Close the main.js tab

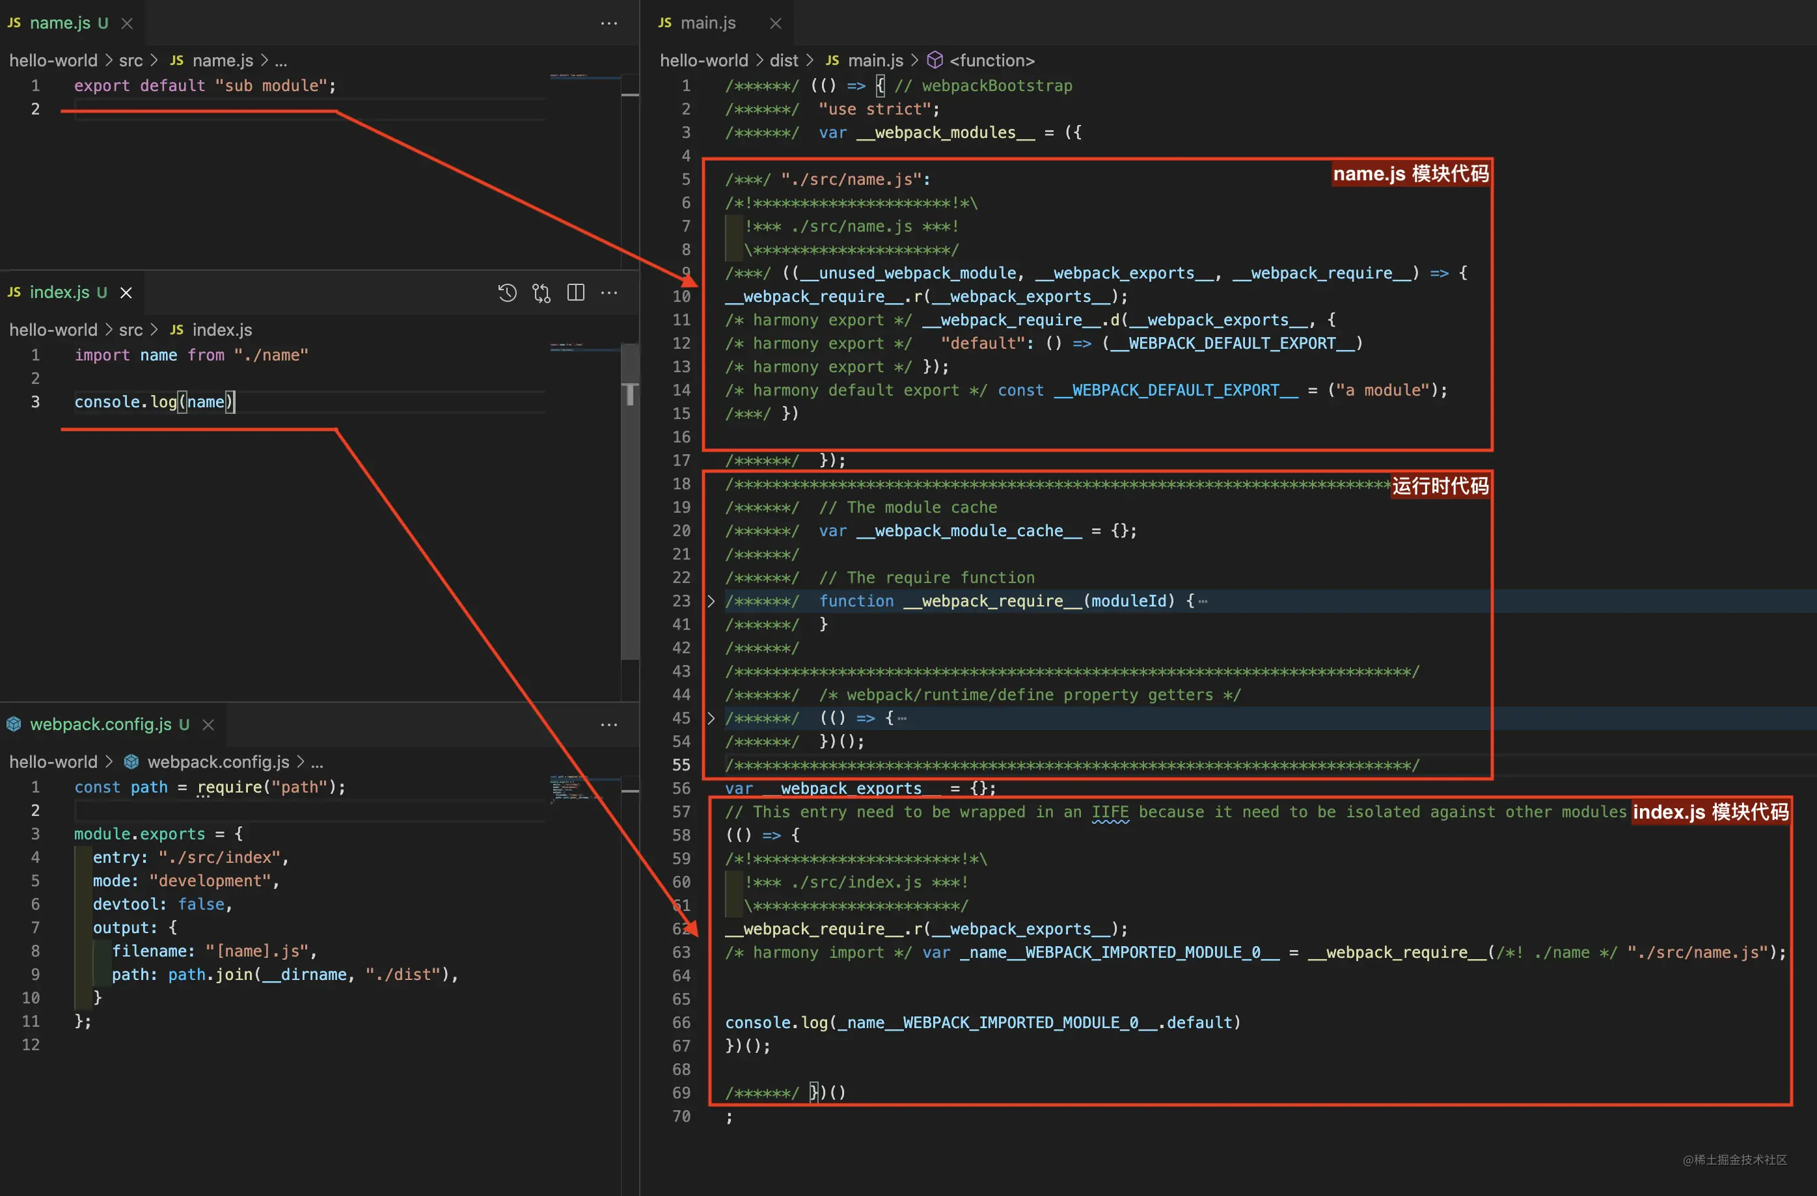(776, 23)
